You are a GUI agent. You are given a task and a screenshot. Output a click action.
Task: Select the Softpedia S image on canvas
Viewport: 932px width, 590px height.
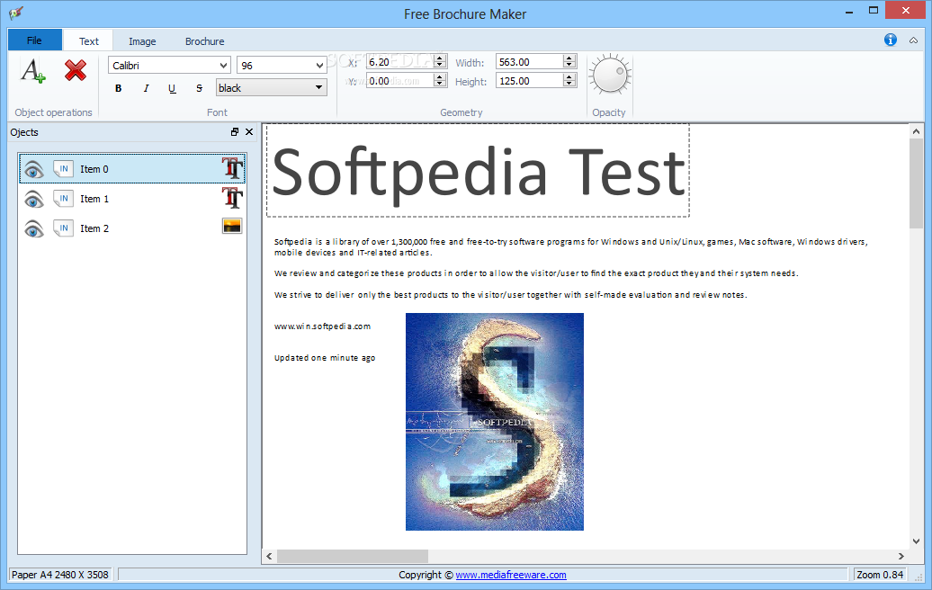click(495, 422)
